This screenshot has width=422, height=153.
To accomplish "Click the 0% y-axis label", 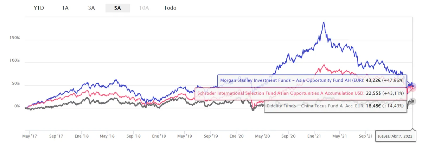I will pos(17,106).
